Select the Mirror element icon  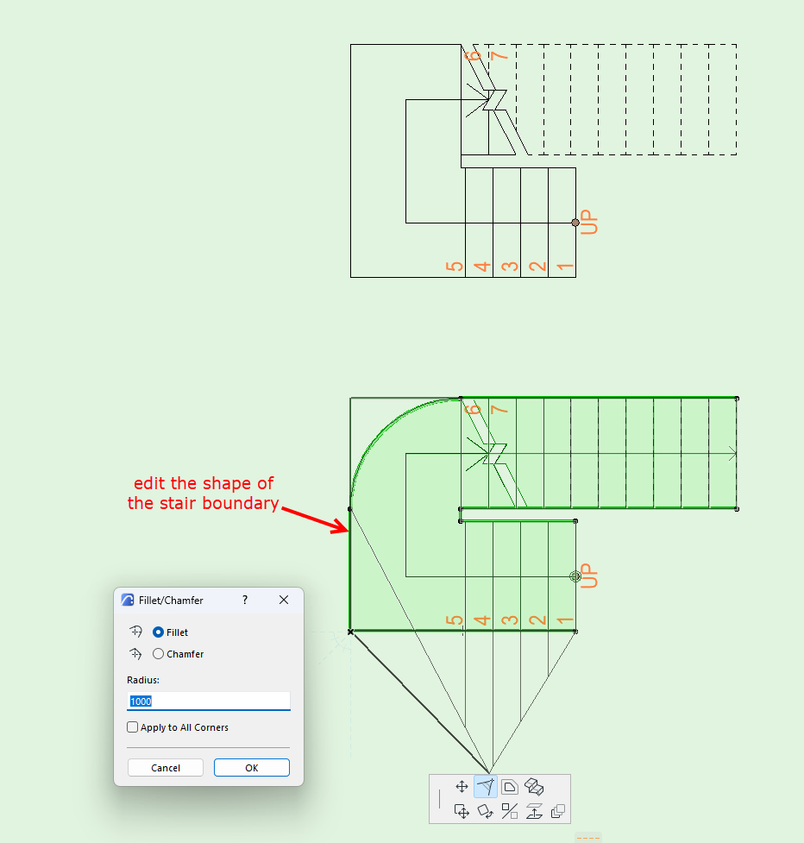510,811
